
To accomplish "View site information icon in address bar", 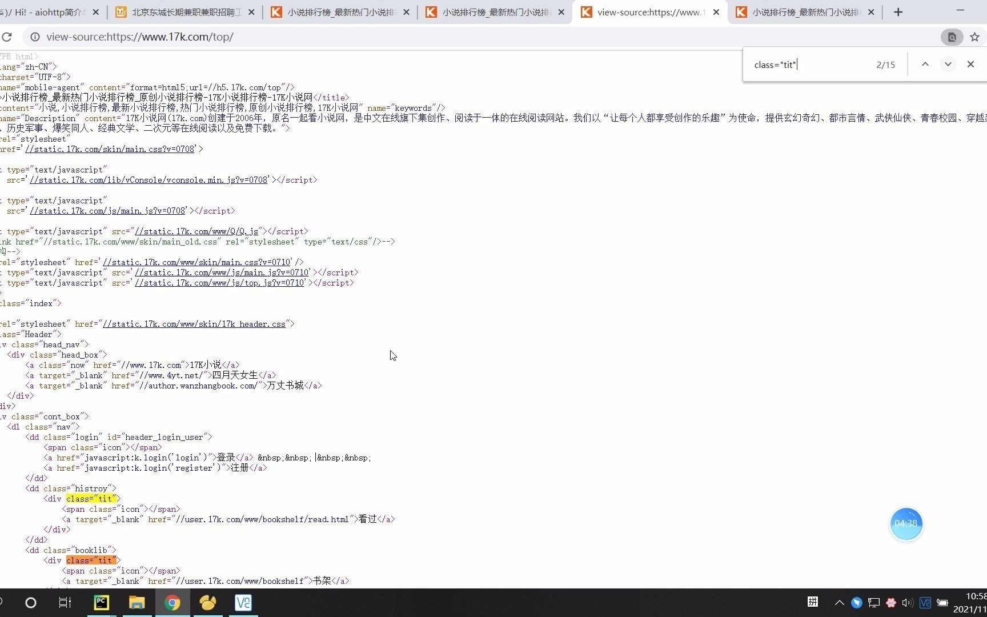I will pyautogui.click(x=35, y=37).
